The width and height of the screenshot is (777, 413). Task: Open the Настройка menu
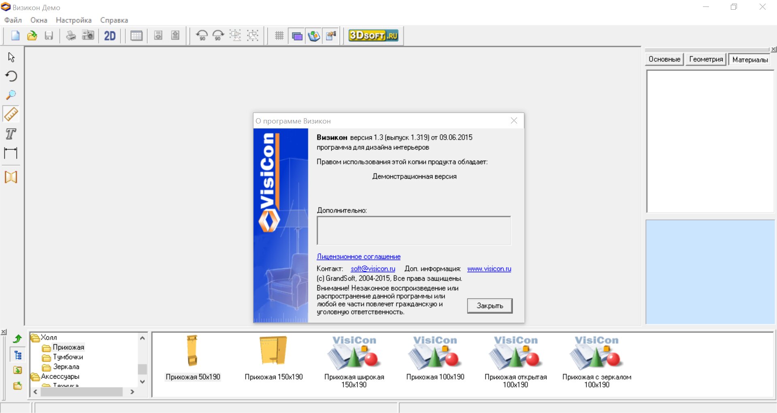74,20
